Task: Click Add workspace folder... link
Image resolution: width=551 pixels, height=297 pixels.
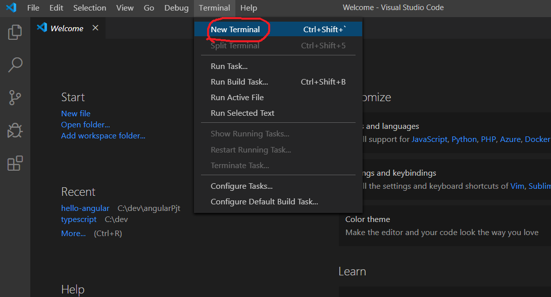Action: [x=103, y=136]
